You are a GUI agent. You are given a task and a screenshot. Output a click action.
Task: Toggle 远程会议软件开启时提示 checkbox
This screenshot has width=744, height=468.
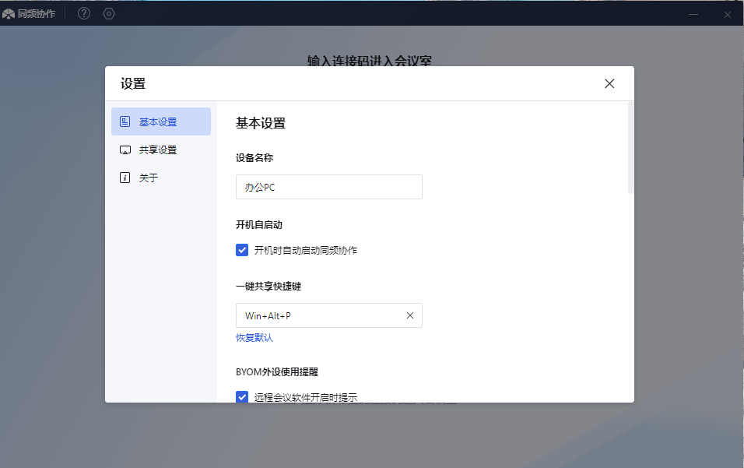point(242,396)
